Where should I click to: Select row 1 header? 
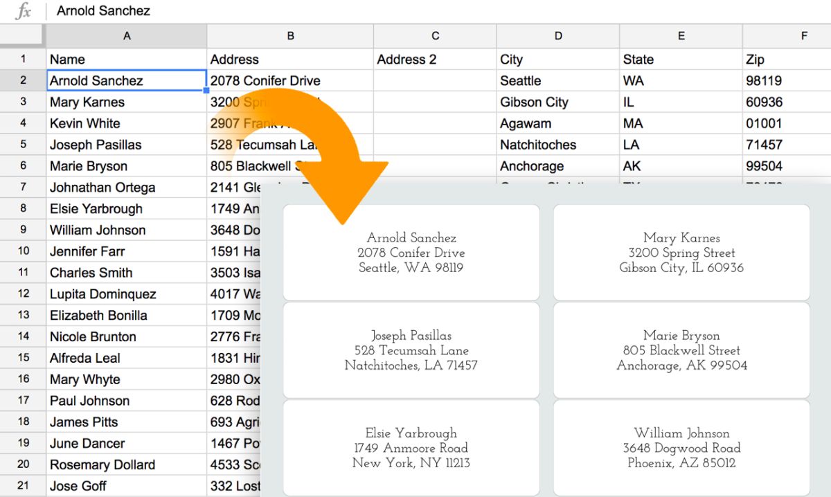[x=23, y=59]
